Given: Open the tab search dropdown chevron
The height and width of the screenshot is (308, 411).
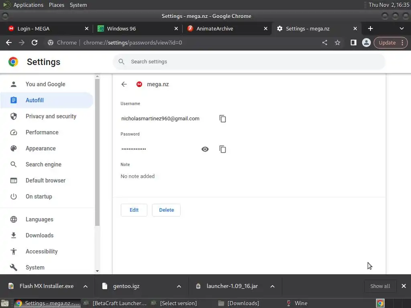Looking at the screenshot, I should (401, 28).
